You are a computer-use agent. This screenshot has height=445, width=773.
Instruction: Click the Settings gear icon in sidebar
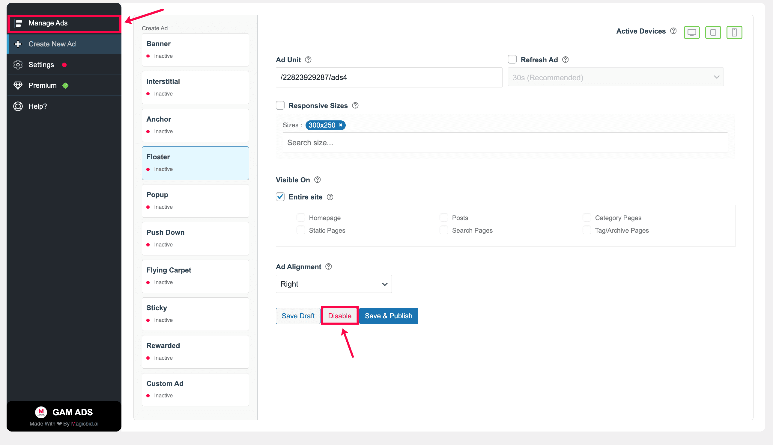click(18, 65)
